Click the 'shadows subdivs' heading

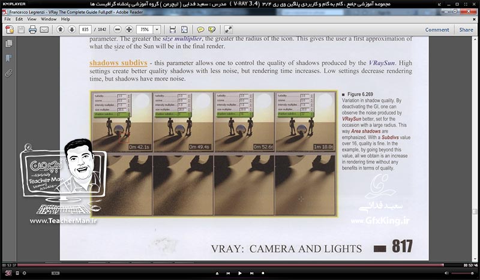click(x=118, y=63)
